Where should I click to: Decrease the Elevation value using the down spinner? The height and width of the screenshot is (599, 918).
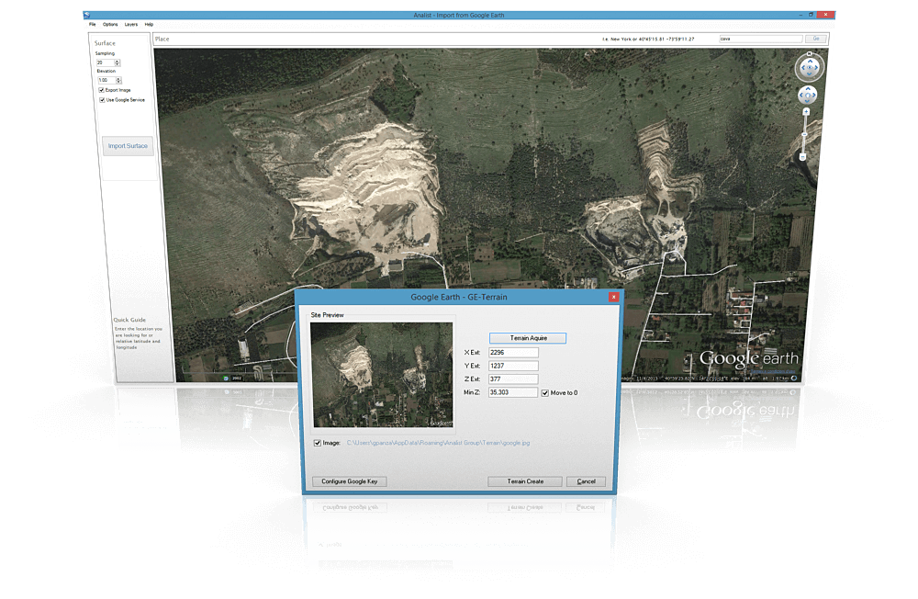118,82
